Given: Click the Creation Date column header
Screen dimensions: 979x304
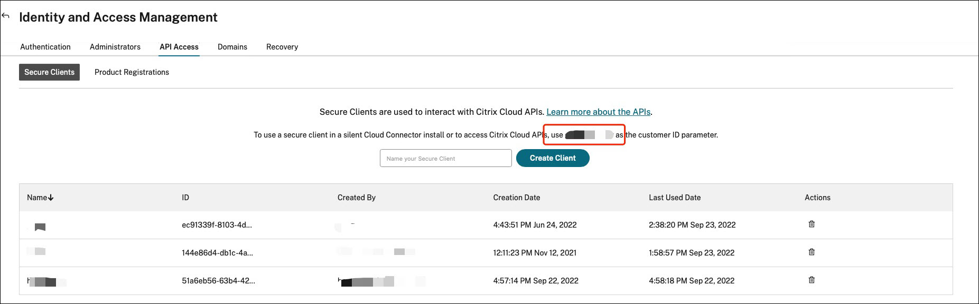Looking at the screenshot, I should (x=517, y=198).
